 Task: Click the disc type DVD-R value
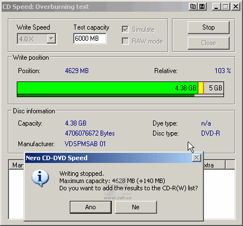(211, 133)
